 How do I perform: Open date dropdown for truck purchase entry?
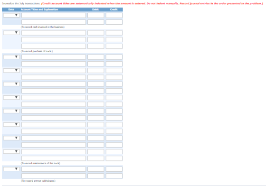(11, 33)
